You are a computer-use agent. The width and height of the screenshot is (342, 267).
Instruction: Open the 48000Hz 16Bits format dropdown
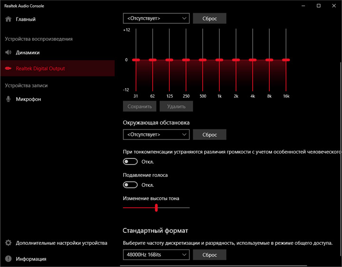[156, 255]
